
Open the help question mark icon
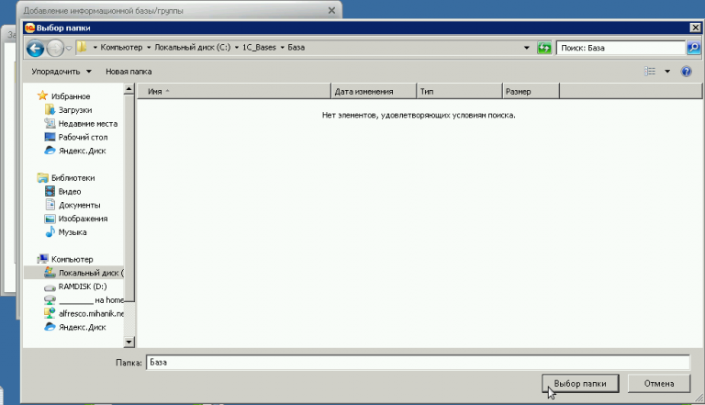click(x=685, y=71)
